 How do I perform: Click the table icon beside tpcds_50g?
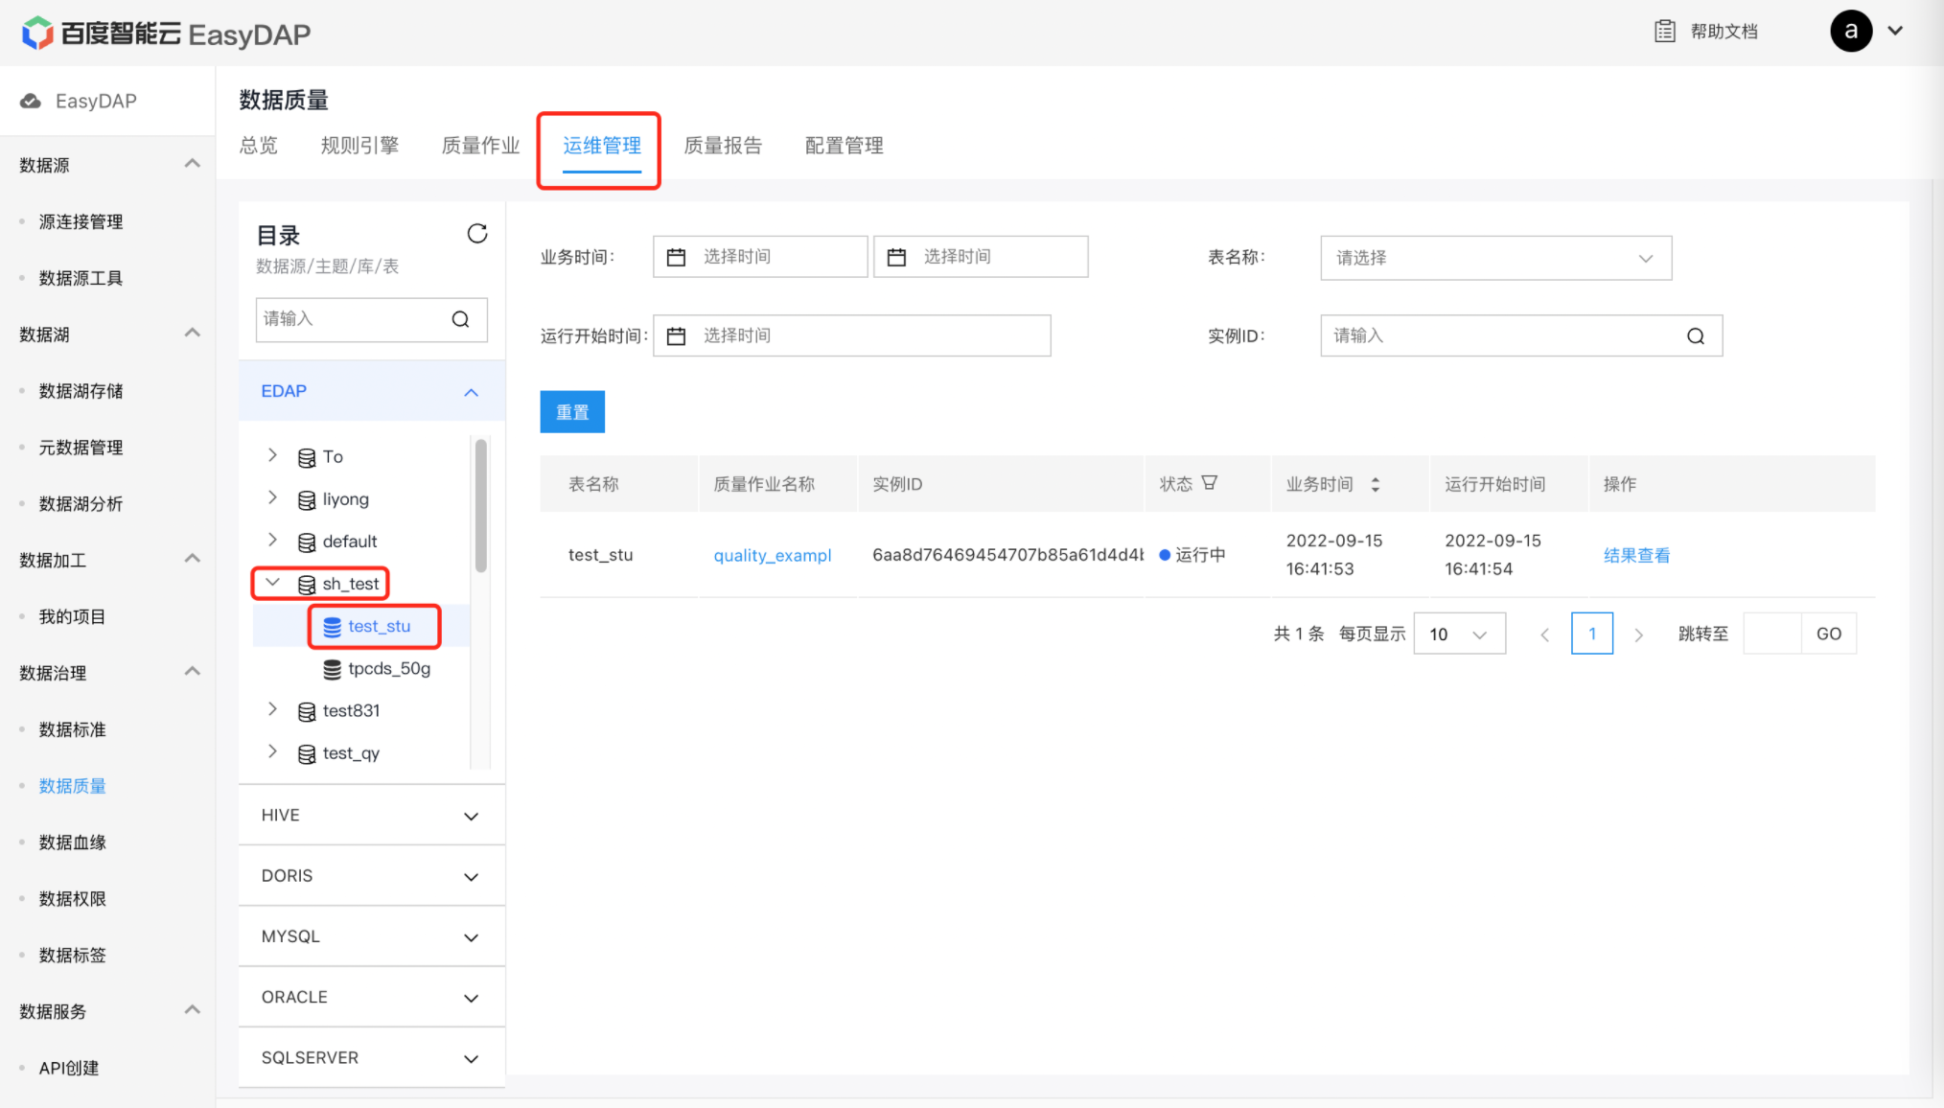point(332,668)
